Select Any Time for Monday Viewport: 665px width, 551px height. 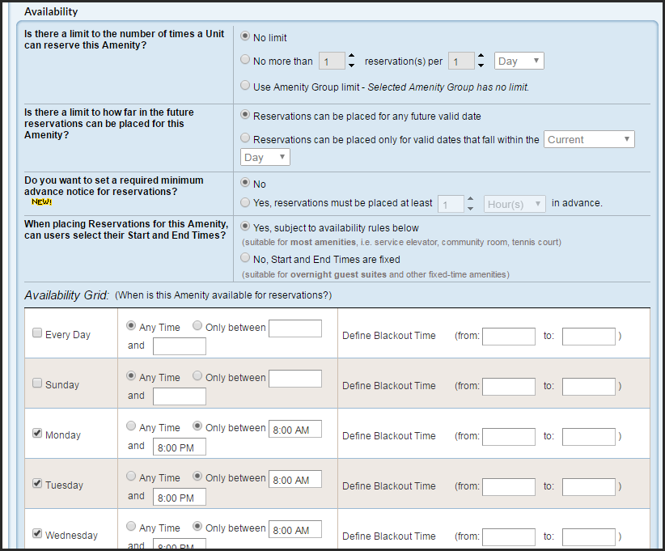tap(131, 426)
